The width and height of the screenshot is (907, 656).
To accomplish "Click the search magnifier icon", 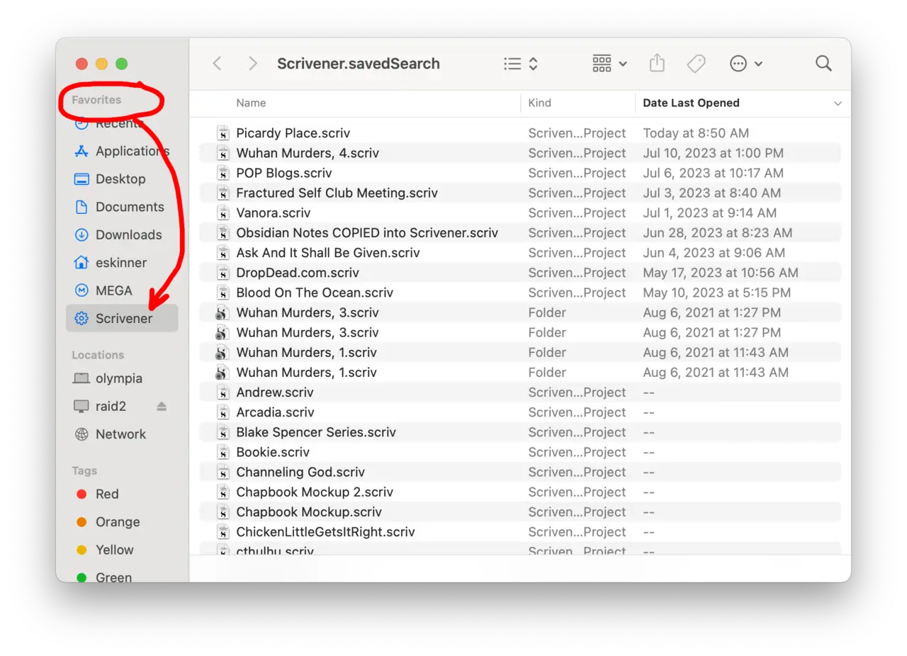I will (x=823, y=64).
